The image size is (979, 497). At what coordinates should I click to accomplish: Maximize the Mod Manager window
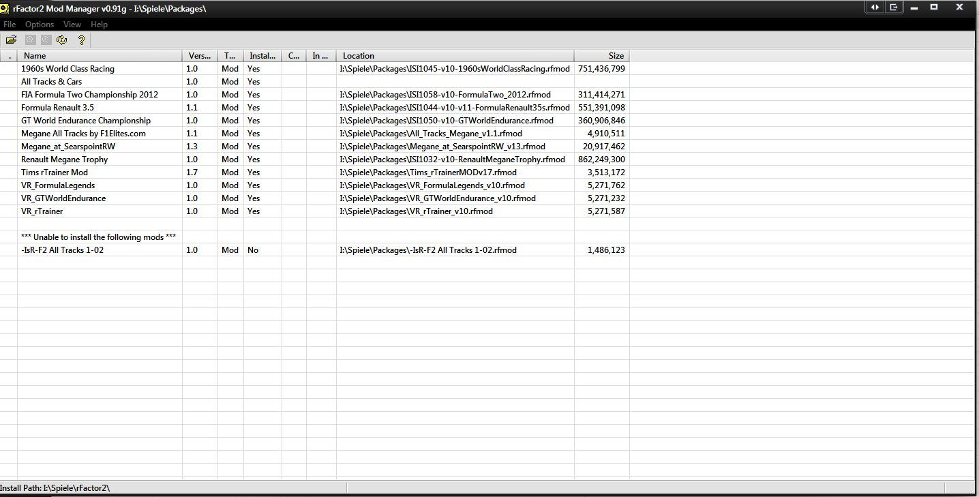tap(934, 7)
